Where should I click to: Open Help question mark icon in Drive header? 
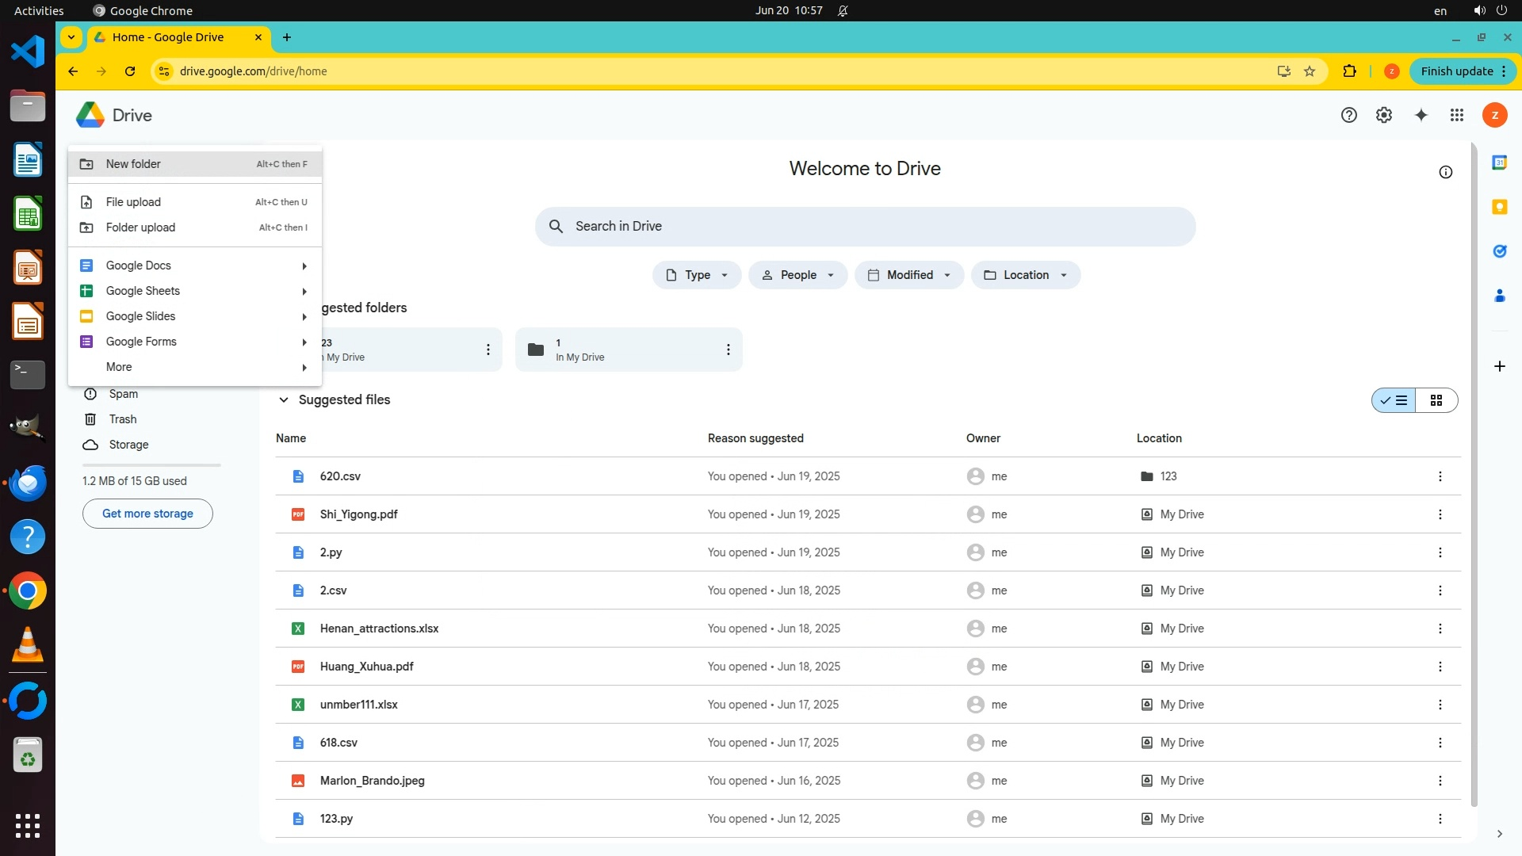tap(1348, 115)
